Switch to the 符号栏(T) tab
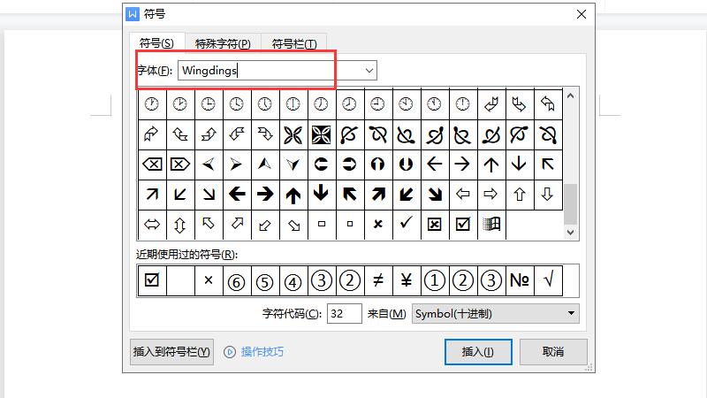Screen dimensions: 707x398 coord(294,43)
